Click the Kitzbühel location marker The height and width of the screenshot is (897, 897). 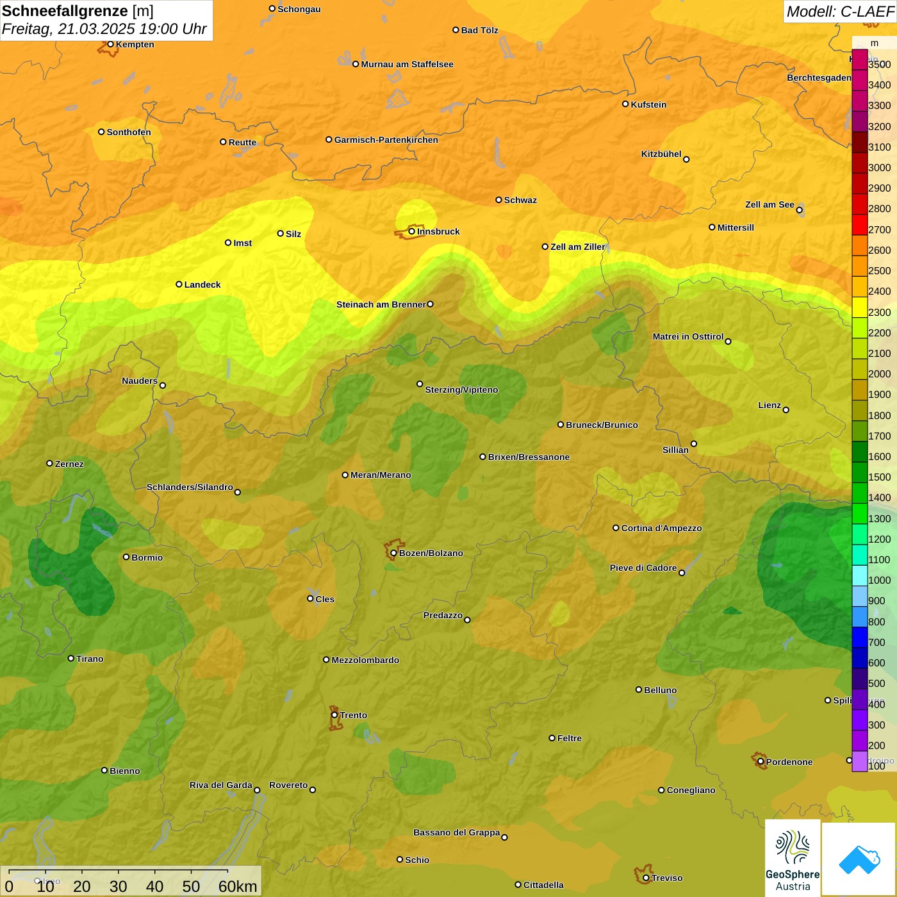point(686,160)
